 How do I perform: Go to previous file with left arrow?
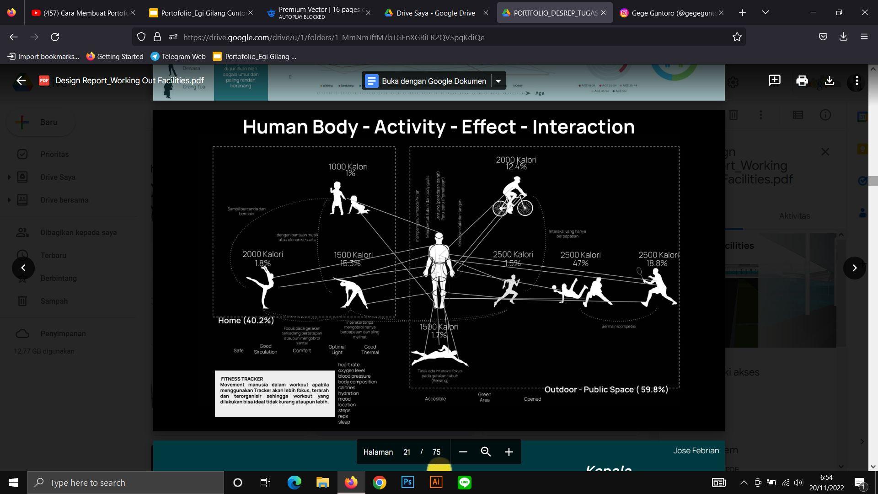coord(23,268)
